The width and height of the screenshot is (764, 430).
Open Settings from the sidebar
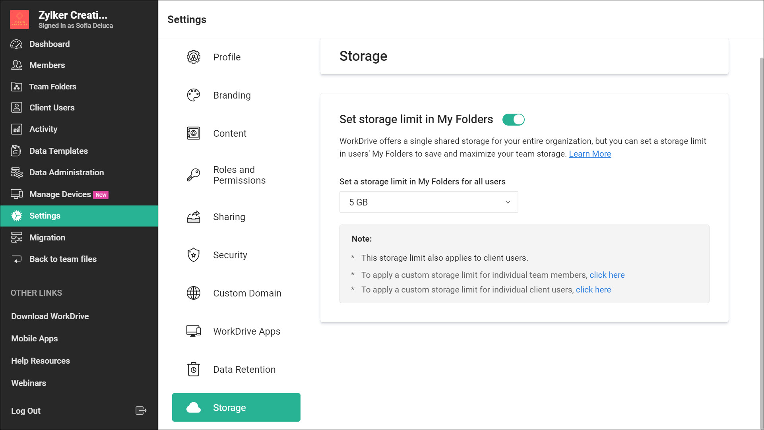(x=45, y=216)
